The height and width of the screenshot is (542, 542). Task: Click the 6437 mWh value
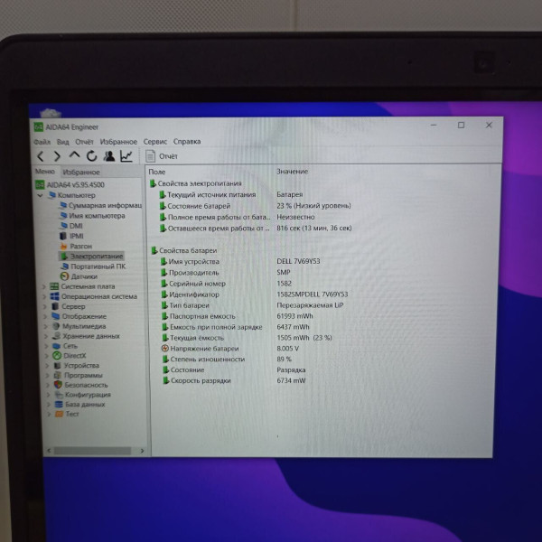pyautogui.click(x=293, y=327)
